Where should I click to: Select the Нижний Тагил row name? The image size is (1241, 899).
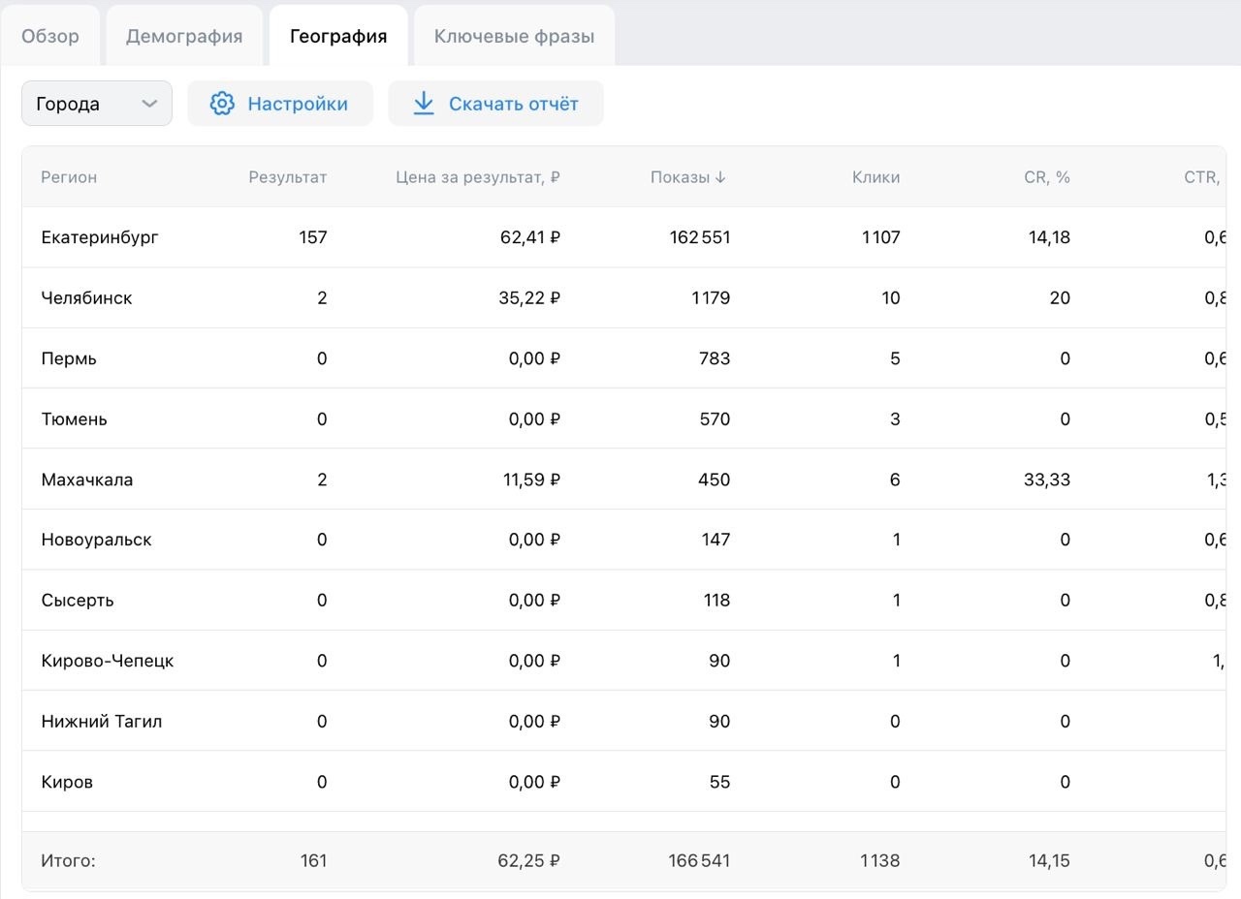pos(102,722)
